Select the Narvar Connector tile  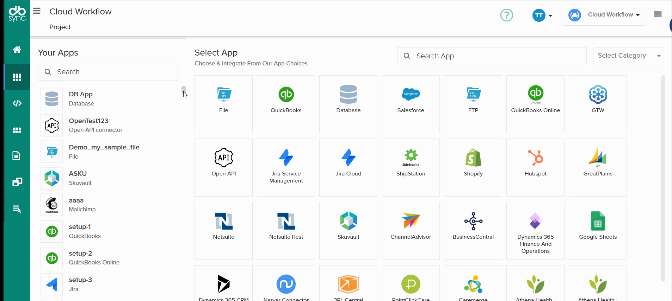click(x=286, y=283)
